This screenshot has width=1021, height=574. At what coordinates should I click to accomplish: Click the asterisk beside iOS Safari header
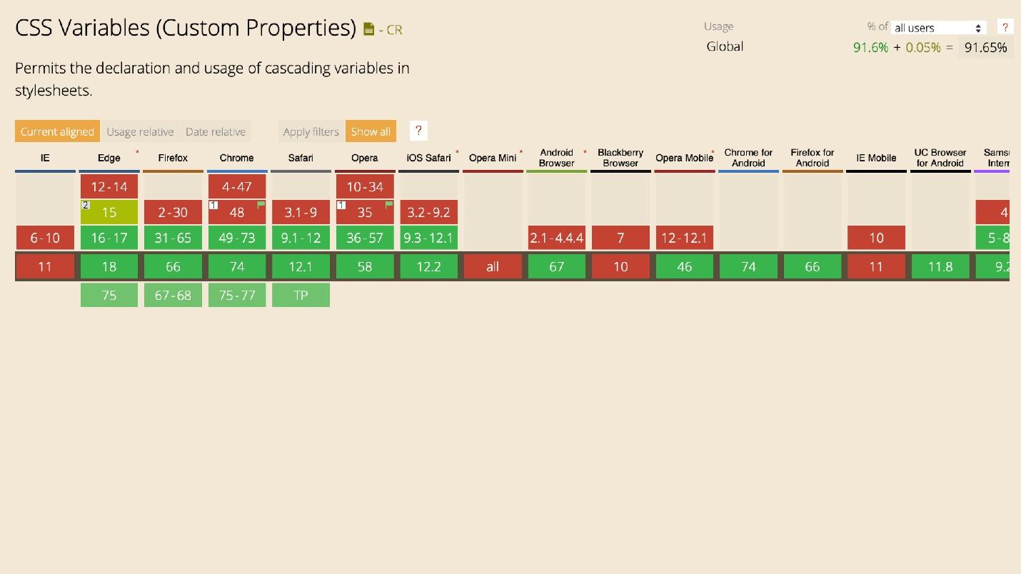click(457, 152)
